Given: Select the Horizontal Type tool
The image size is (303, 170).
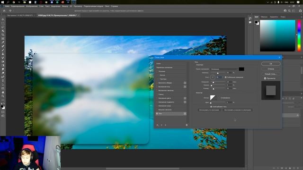Looking at the screenshot, I should pos(3,81).
